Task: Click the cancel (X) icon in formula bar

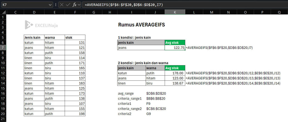Action: [62, 5]
